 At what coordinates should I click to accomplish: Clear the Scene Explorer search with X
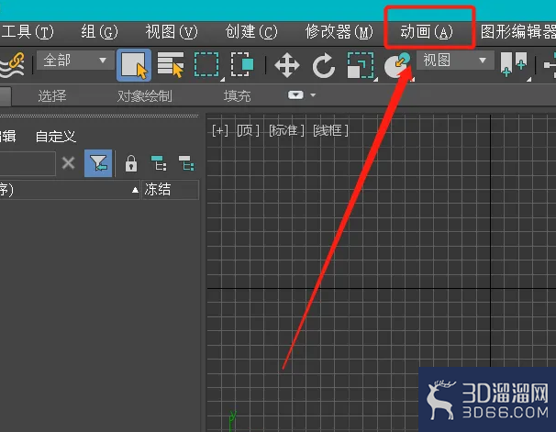tap(69, 163)
